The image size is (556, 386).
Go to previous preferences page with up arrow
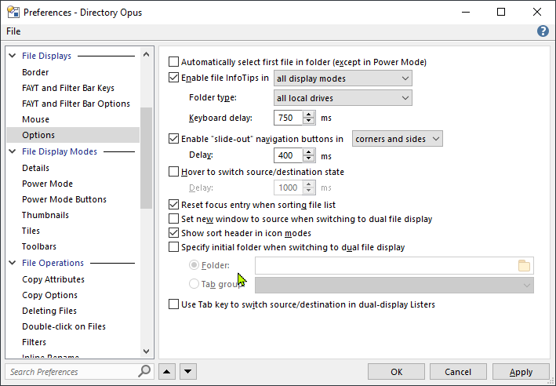click(167, 372)
